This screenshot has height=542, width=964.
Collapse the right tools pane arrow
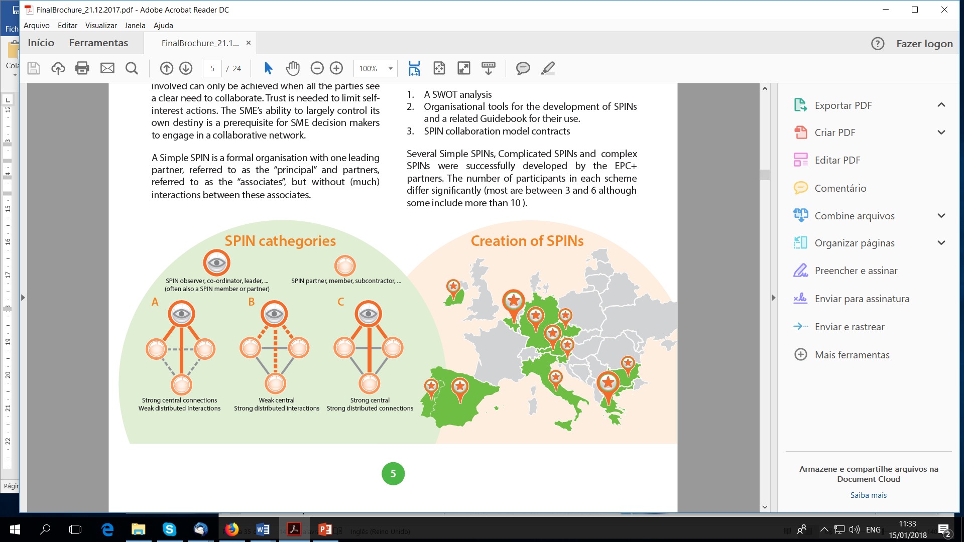(x=773, y=298)
